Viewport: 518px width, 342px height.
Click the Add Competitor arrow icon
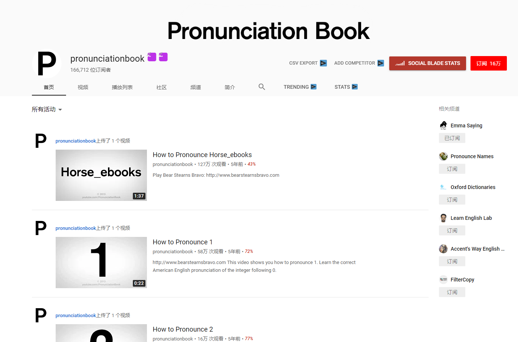[x=381, y=63]
